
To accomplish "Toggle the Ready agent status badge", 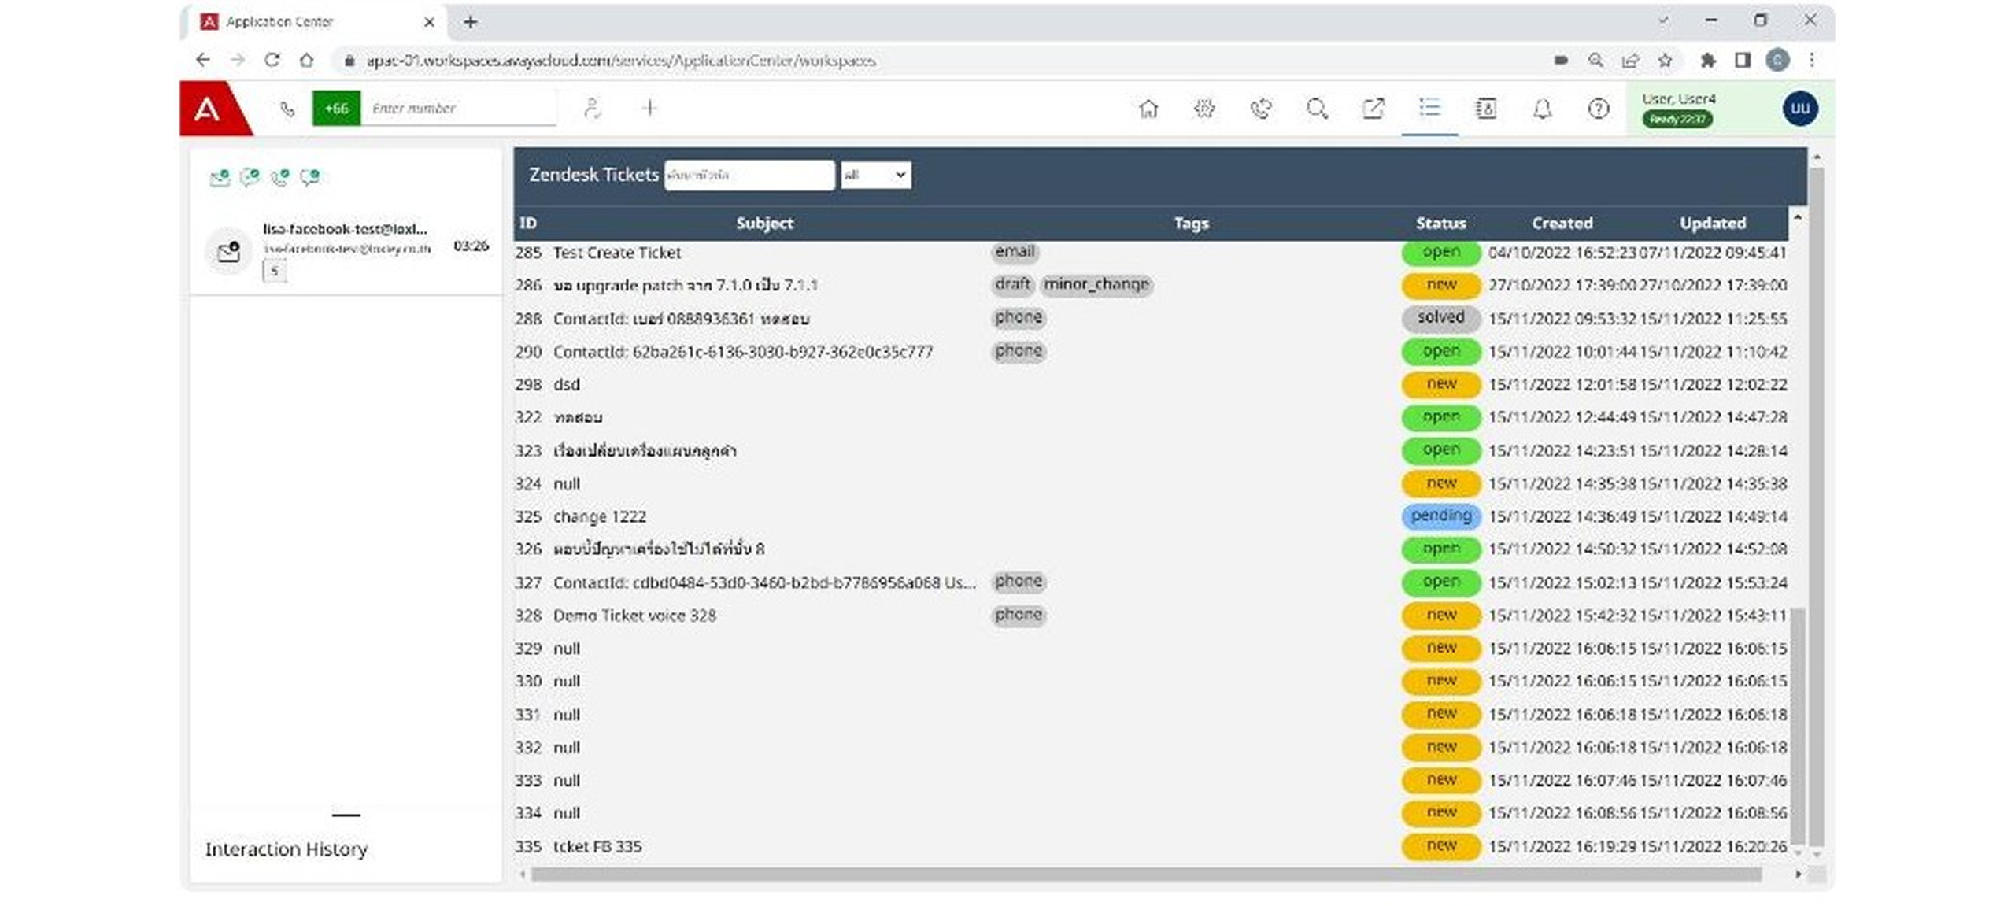I will click(1677, 120).
